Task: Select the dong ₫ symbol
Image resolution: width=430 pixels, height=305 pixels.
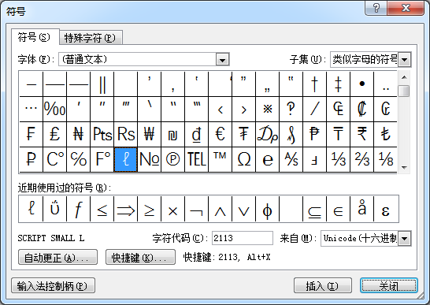Action: (x=196, y=135)
